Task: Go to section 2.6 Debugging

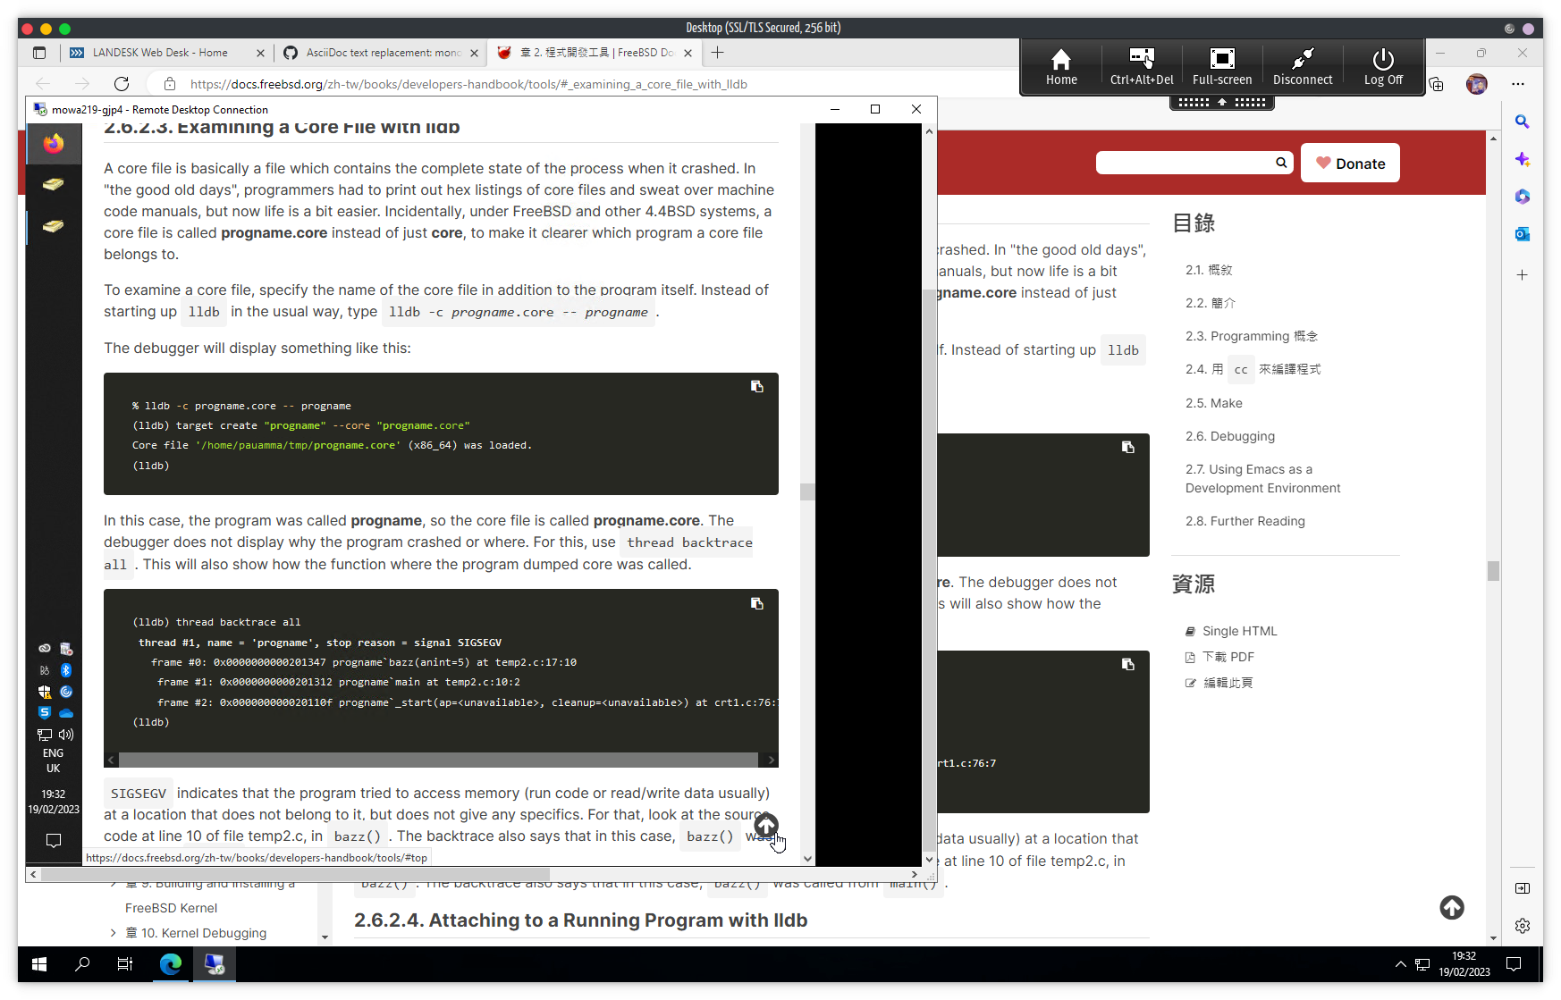Action: click(1230, 436)
